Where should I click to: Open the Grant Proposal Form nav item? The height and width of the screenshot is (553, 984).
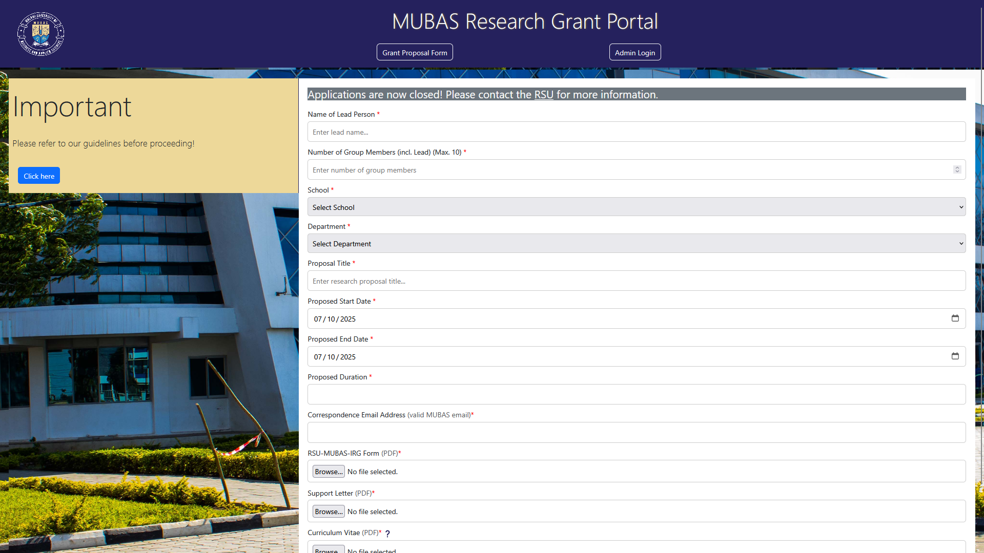[415, 52]
